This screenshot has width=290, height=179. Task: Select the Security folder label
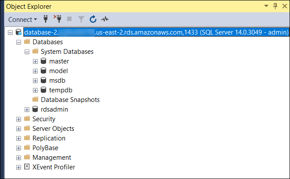tap(44, 119)
